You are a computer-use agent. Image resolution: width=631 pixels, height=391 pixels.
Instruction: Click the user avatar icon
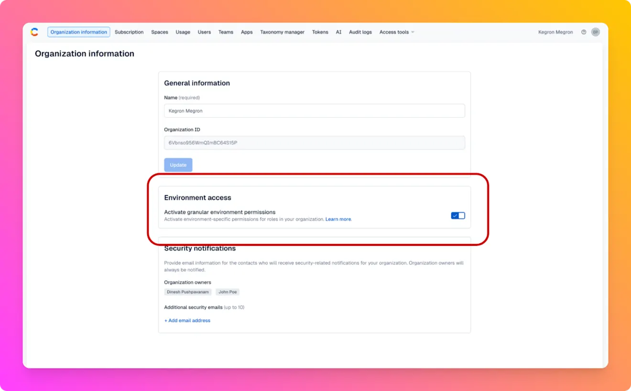[595, 32]
